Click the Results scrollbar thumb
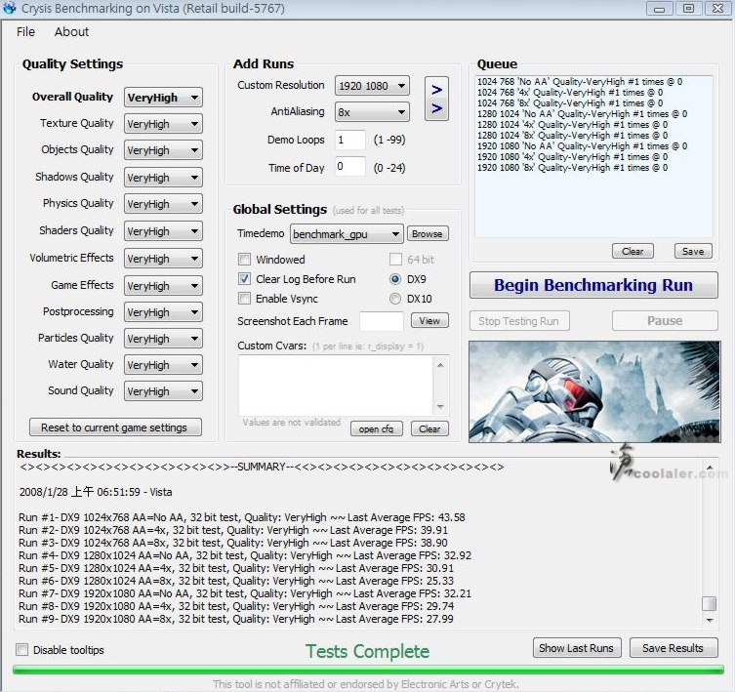This screenshot has width=735, height=692. click(x=709, y=603)
